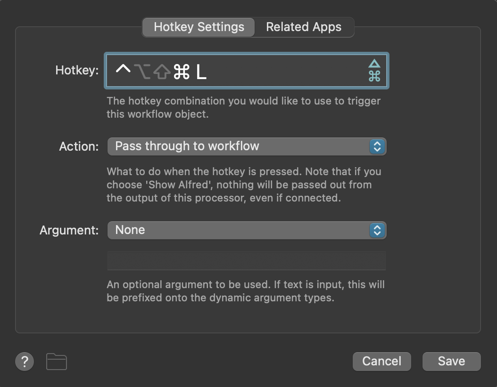Click the 'Pass through to workflow' text

click(187, 146)
